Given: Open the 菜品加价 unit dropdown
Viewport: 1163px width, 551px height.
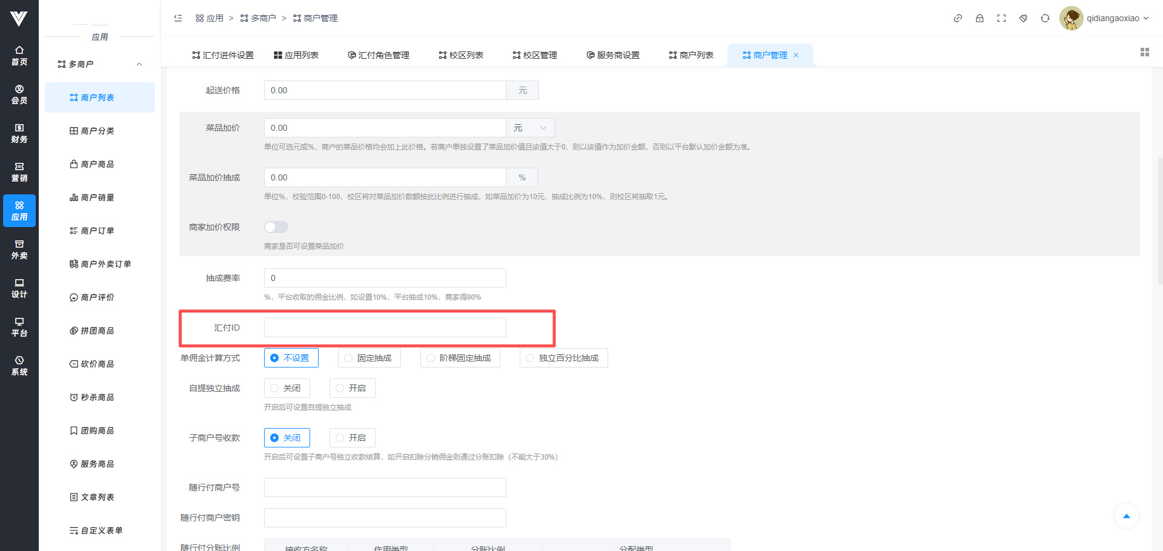Looking at the screenshot, I should click(530, 128).
